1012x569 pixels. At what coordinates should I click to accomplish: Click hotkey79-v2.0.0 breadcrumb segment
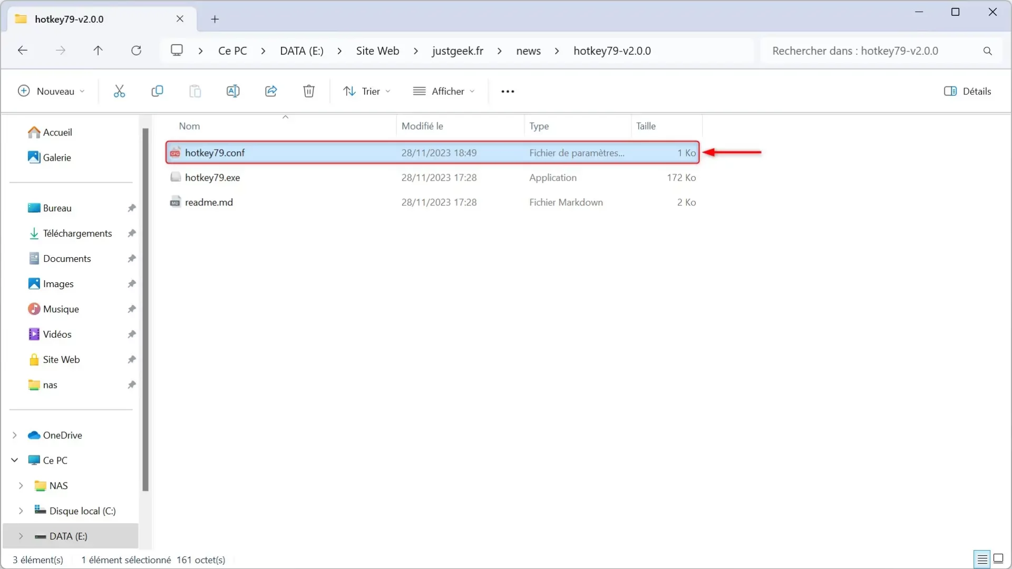point(612,51)
